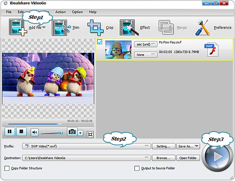
Task: Click the Add File filmstrip icon
Action: click(18, 27)
